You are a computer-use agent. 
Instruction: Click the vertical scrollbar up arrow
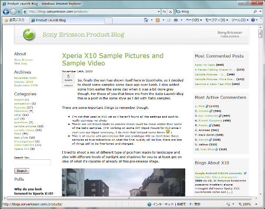coord(261,27)
